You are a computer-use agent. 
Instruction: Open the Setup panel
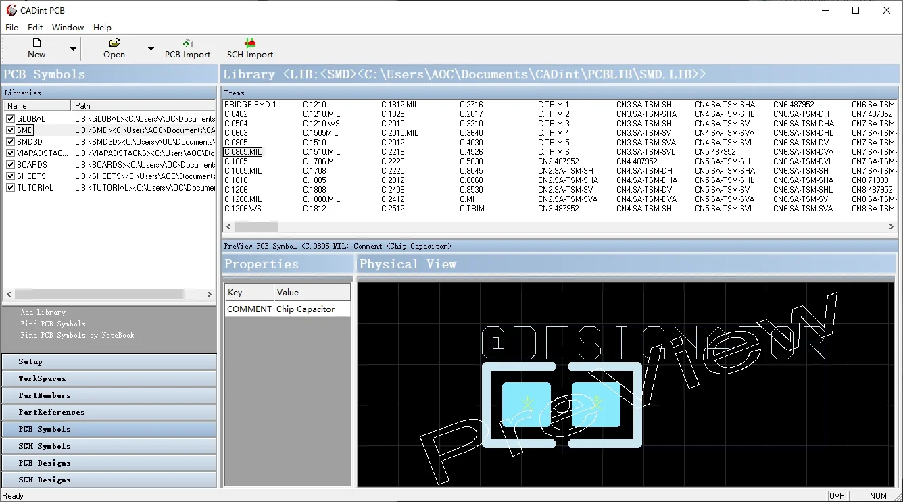click(109, 361)
